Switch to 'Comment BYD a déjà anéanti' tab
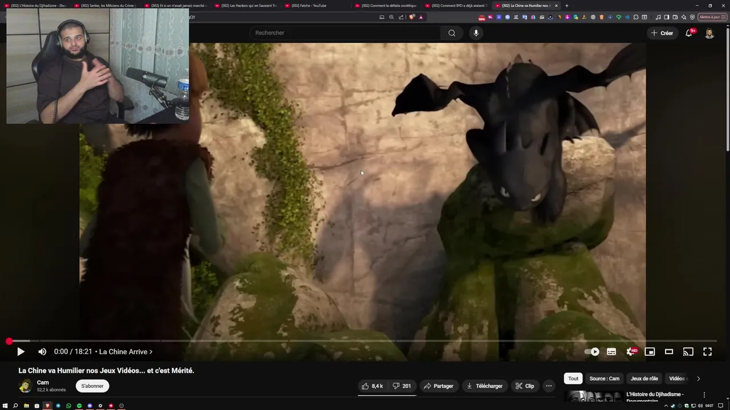The height and width of the screenshot is (410, 730). click(456, 6)
